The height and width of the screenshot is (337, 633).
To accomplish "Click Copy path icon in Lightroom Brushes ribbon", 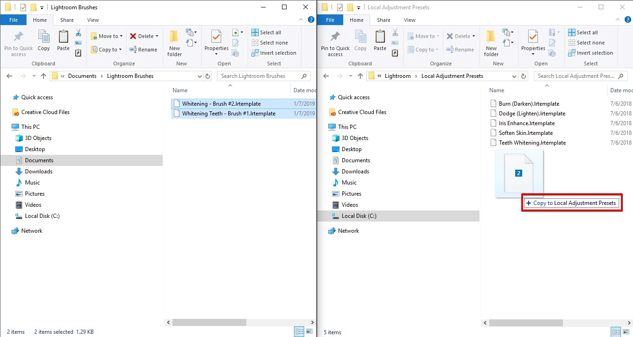I will click(78, 43).
